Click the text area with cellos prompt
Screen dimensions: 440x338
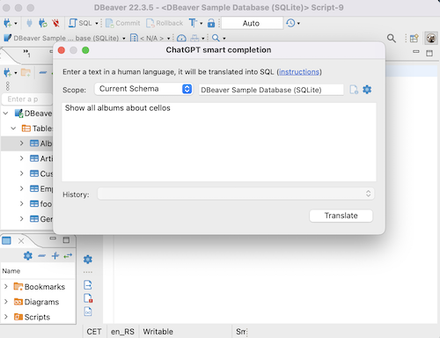click(x=219, y=142)
